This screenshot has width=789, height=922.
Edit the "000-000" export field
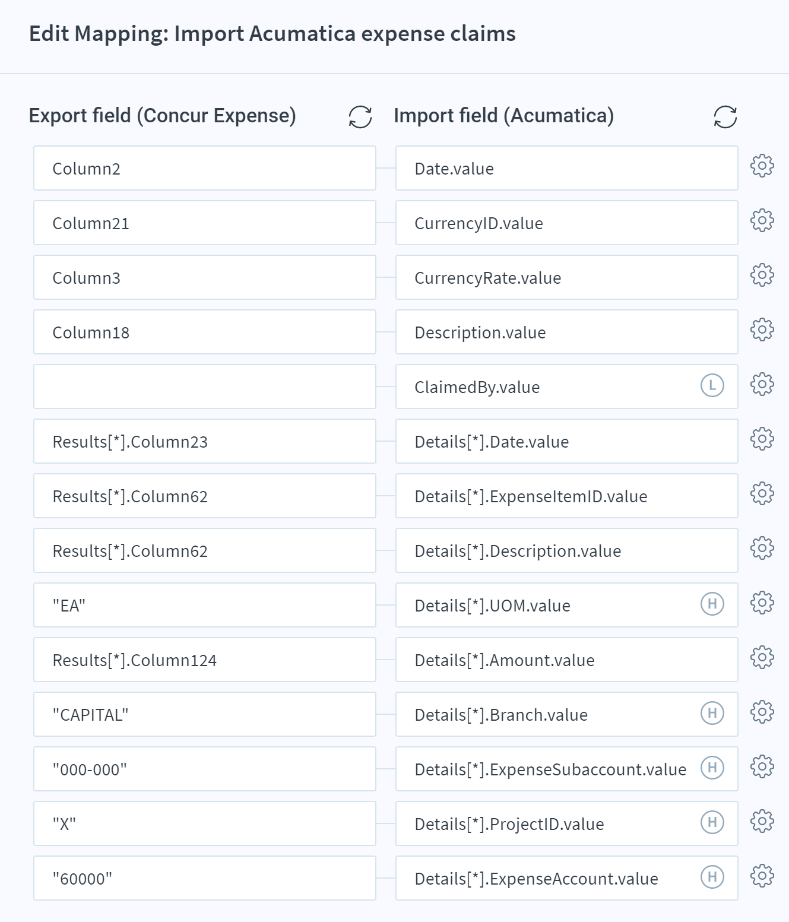pyautogui.click(x=205, y=769)
